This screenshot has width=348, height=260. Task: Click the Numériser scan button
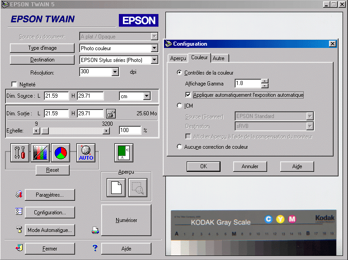click(126, 220)
